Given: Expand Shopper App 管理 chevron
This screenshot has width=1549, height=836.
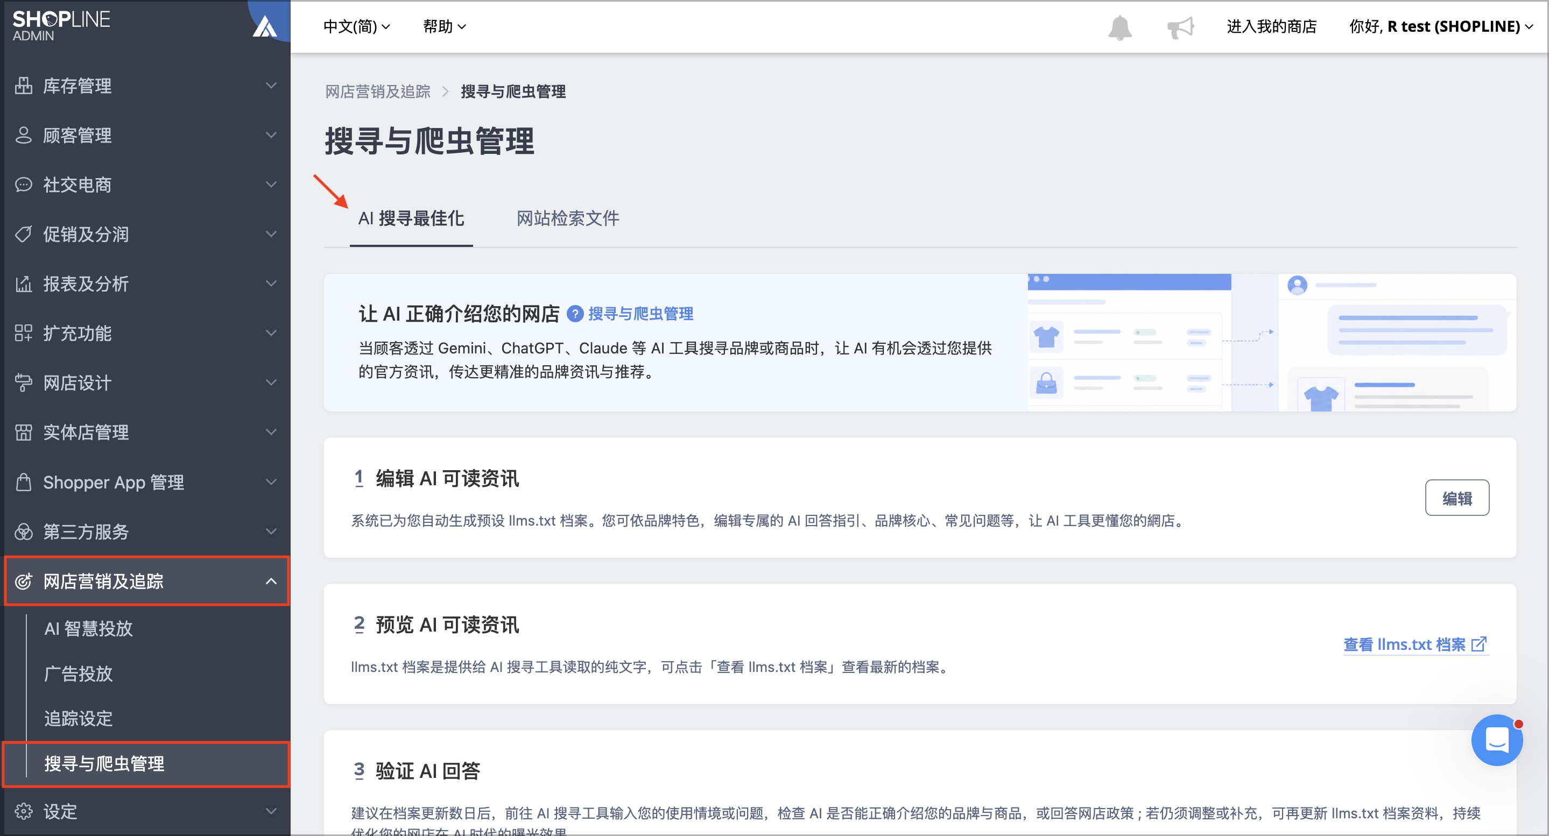Looking at the screenshot, I should [271, 482].
